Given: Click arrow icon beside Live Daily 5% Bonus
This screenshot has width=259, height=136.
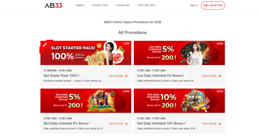Looking at the screenshot, I should tap(220, 76).
